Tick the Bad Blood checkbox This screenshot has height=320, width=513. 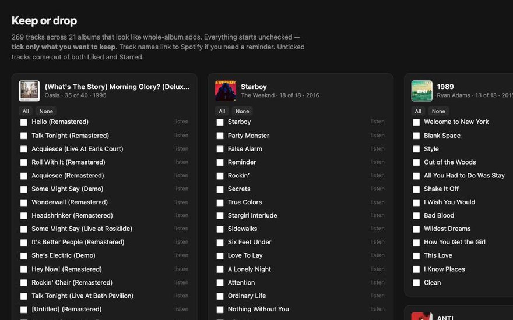click(416, 216)
